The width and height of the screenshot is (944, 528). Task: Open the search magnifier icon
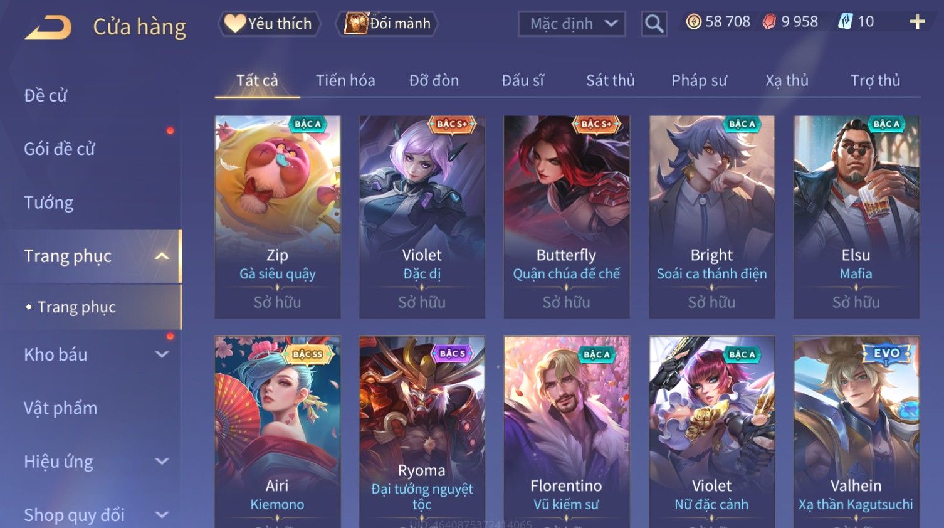pyautogui.click(x=654, y=24)
